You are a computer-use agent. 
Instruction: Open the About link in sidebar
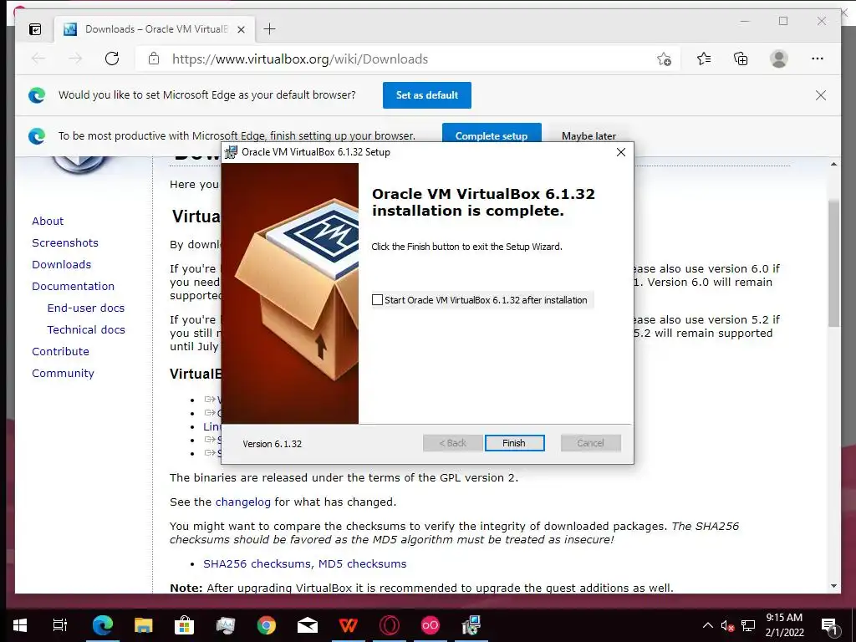click(48, 221)
